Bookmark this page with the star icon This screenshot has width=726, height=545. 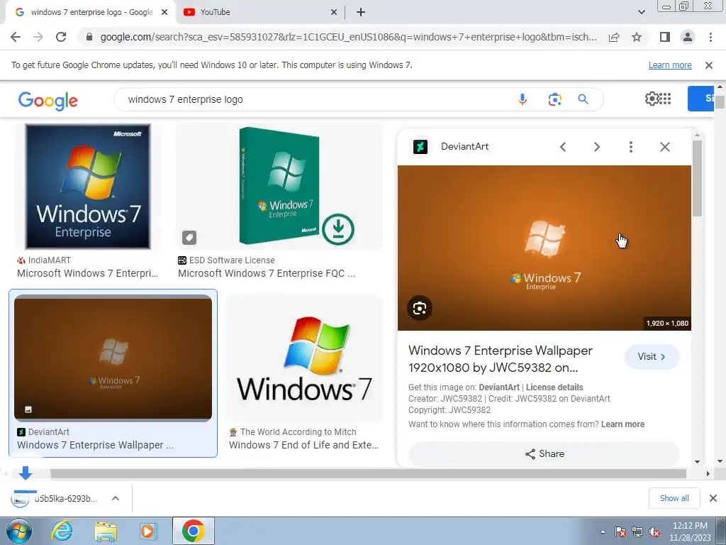click(637, 37)
